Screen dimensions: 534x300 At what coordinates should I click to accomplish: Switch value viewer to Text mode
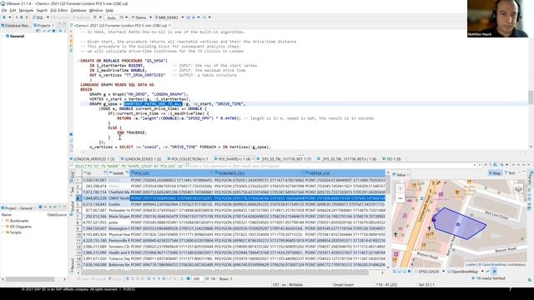[510, 173]
